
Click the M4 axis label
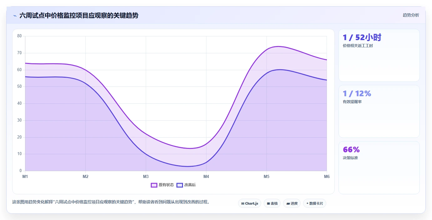pyautogui.click(x=206, y=176)
